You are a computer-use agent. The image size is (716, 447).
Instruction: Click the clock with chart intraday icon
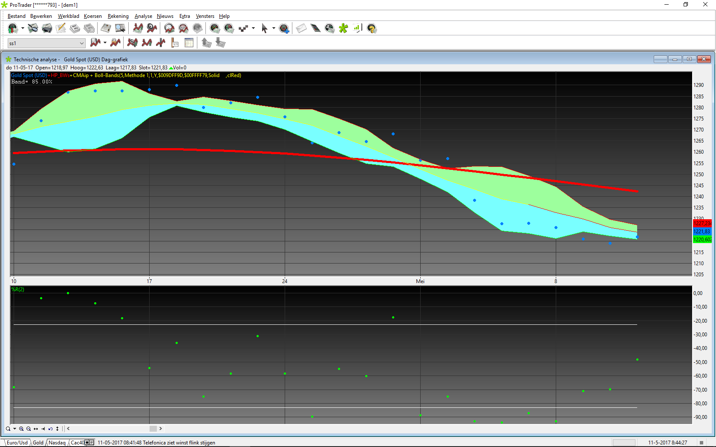pos(169,29)
